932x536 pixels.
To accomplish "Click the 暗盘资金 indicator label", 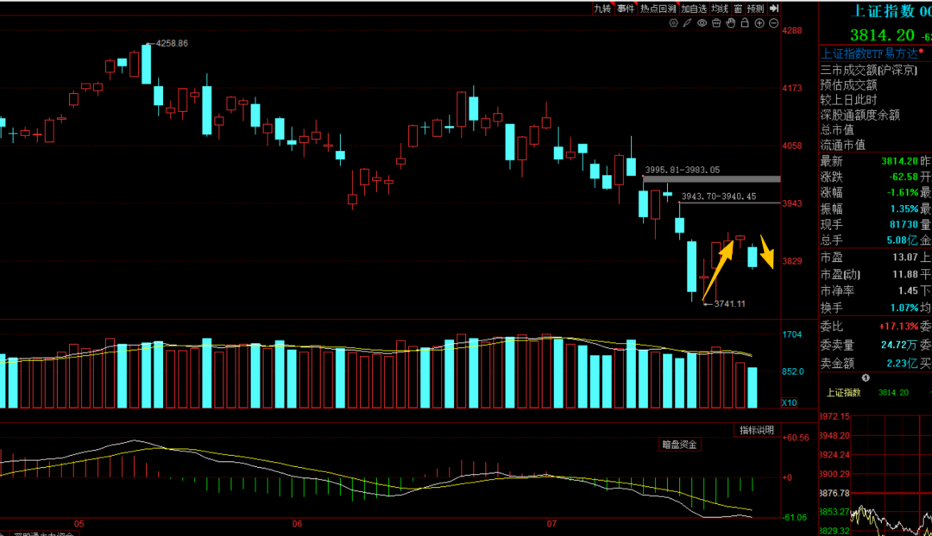I will click(679, 445).
